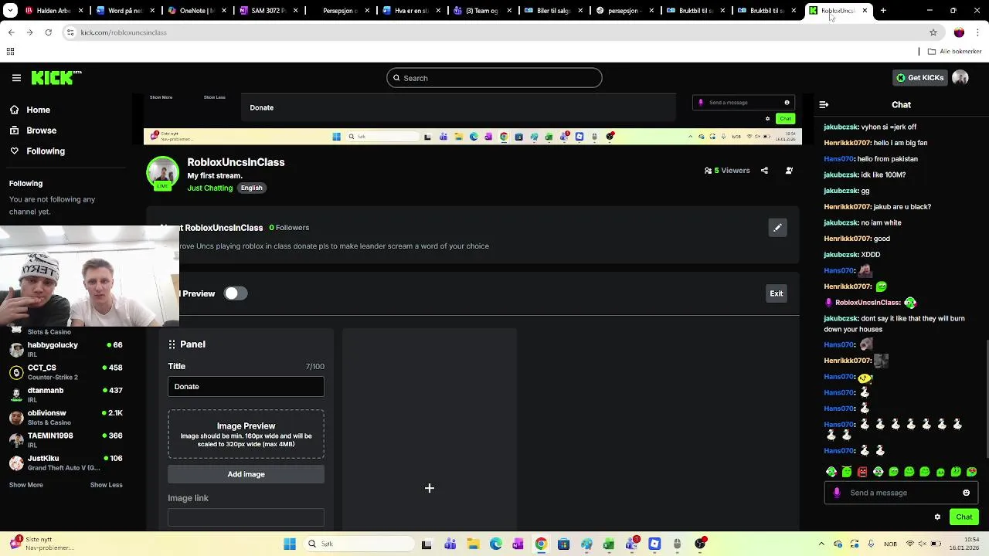Click the Just Chatting category link
The image size is (989, 556).
(x=209, y=188)
